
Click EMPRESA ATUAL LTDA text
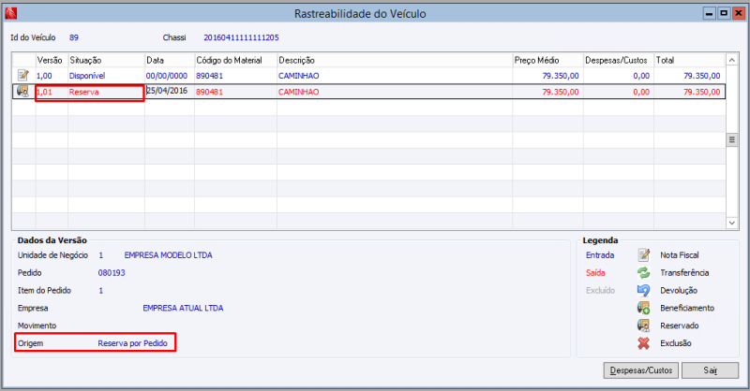click(183, 309)
